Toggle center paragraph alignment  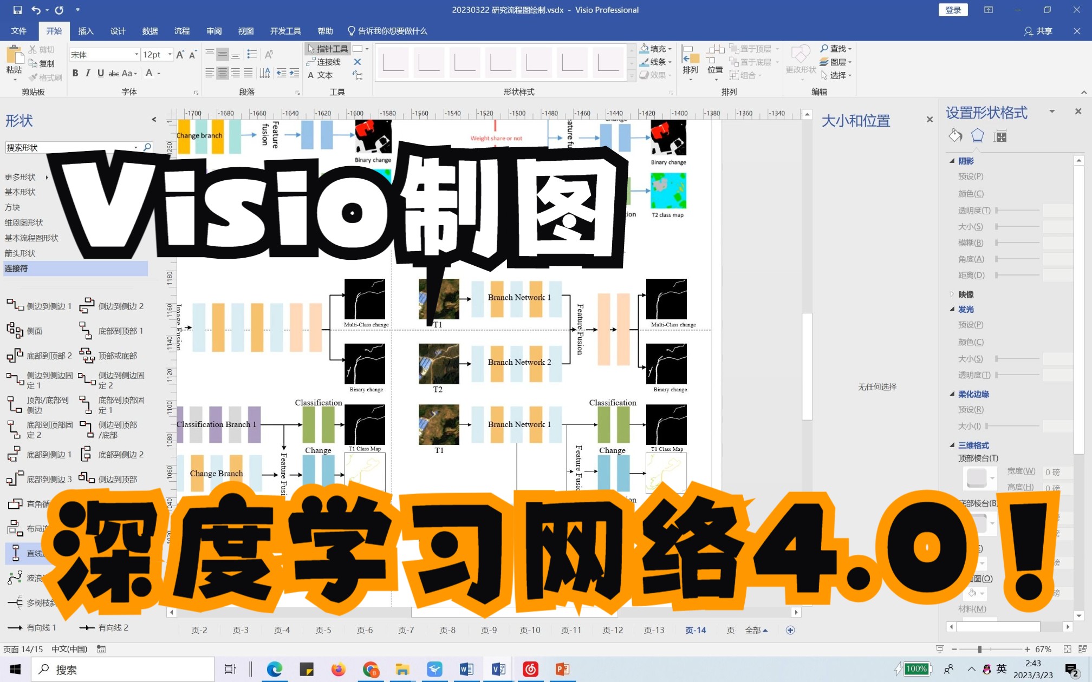click(x=222, y=73)
